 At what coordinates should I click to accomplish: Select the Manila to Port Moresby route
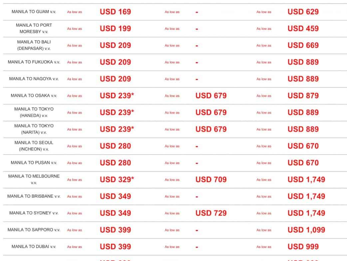(x=34, y=28)
